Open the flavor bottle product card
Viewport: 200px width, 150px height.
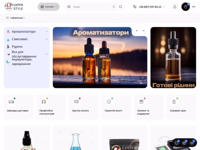click(27, 138)
